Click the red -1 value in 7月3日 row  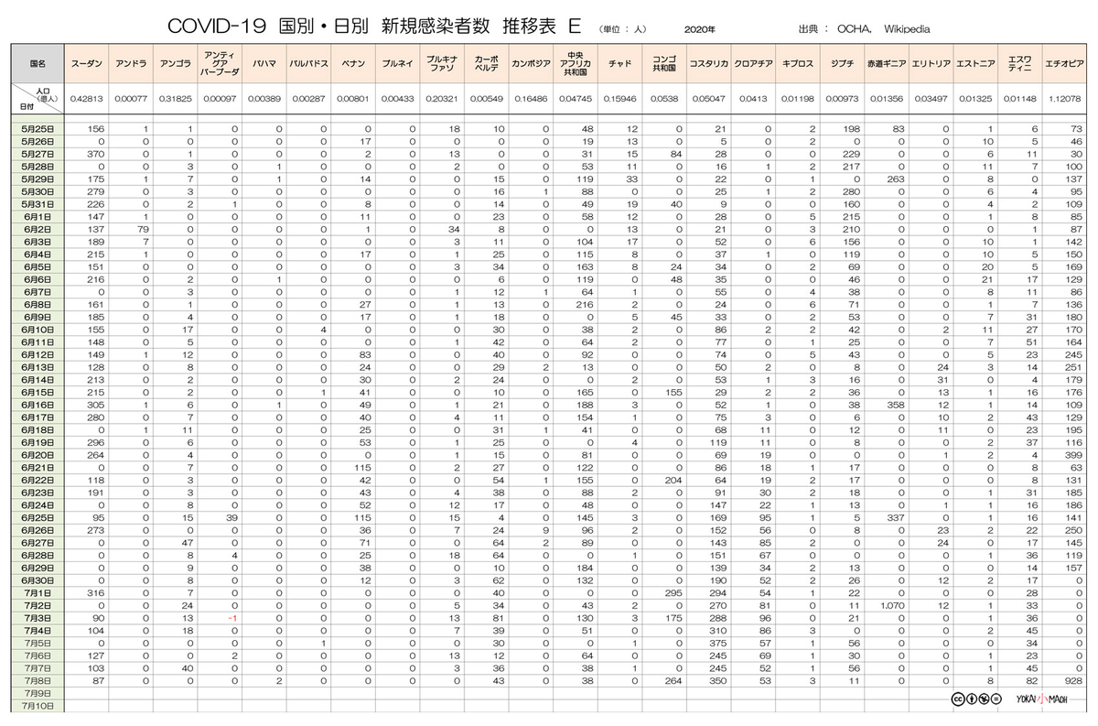tap(233, 618)
